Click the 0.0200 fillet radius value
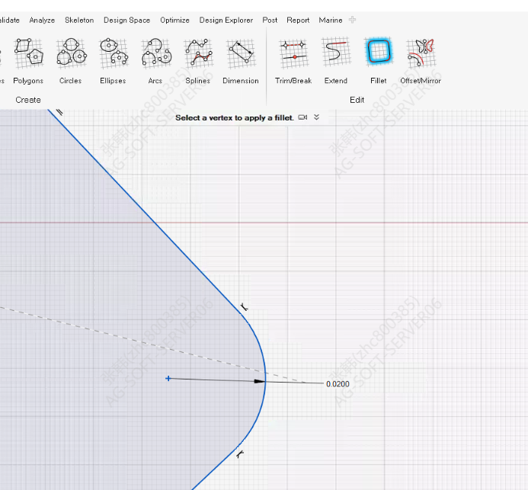This screenshot has width=528, height=490. coord(338,384)
